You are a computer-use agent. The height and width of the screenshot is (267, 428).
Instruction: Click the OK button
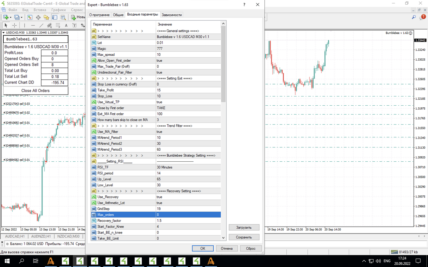(x=203, y=248)
